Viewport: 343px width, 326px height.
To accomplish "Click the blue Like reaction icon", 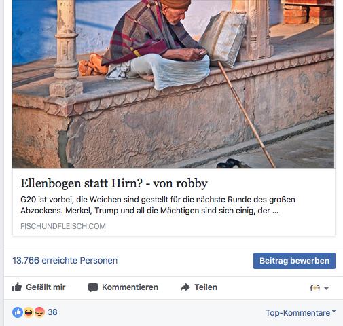I will (18, 312).
